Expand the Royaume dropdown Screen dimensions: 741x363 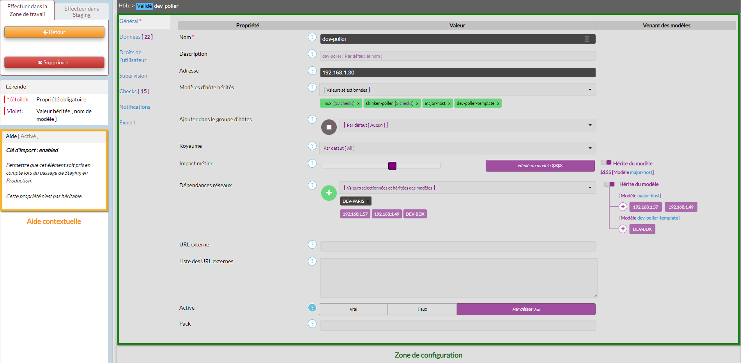tap(457, 148)
